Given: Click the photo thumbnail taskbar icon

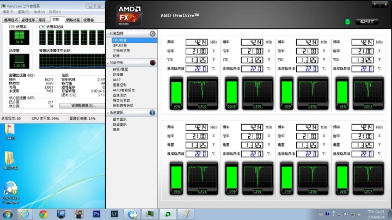Looking at the screenshot, I should coord(79,214).
